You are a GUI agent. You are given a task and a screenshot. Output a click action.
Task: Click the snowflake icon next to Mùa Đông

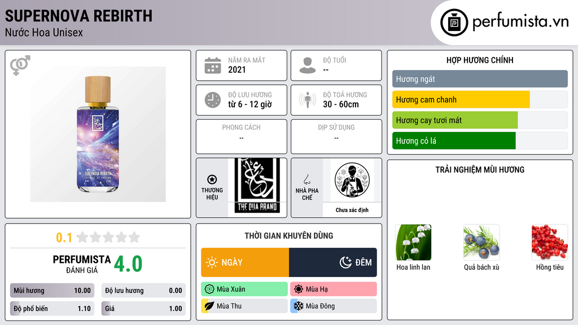[x=299, y=306]
